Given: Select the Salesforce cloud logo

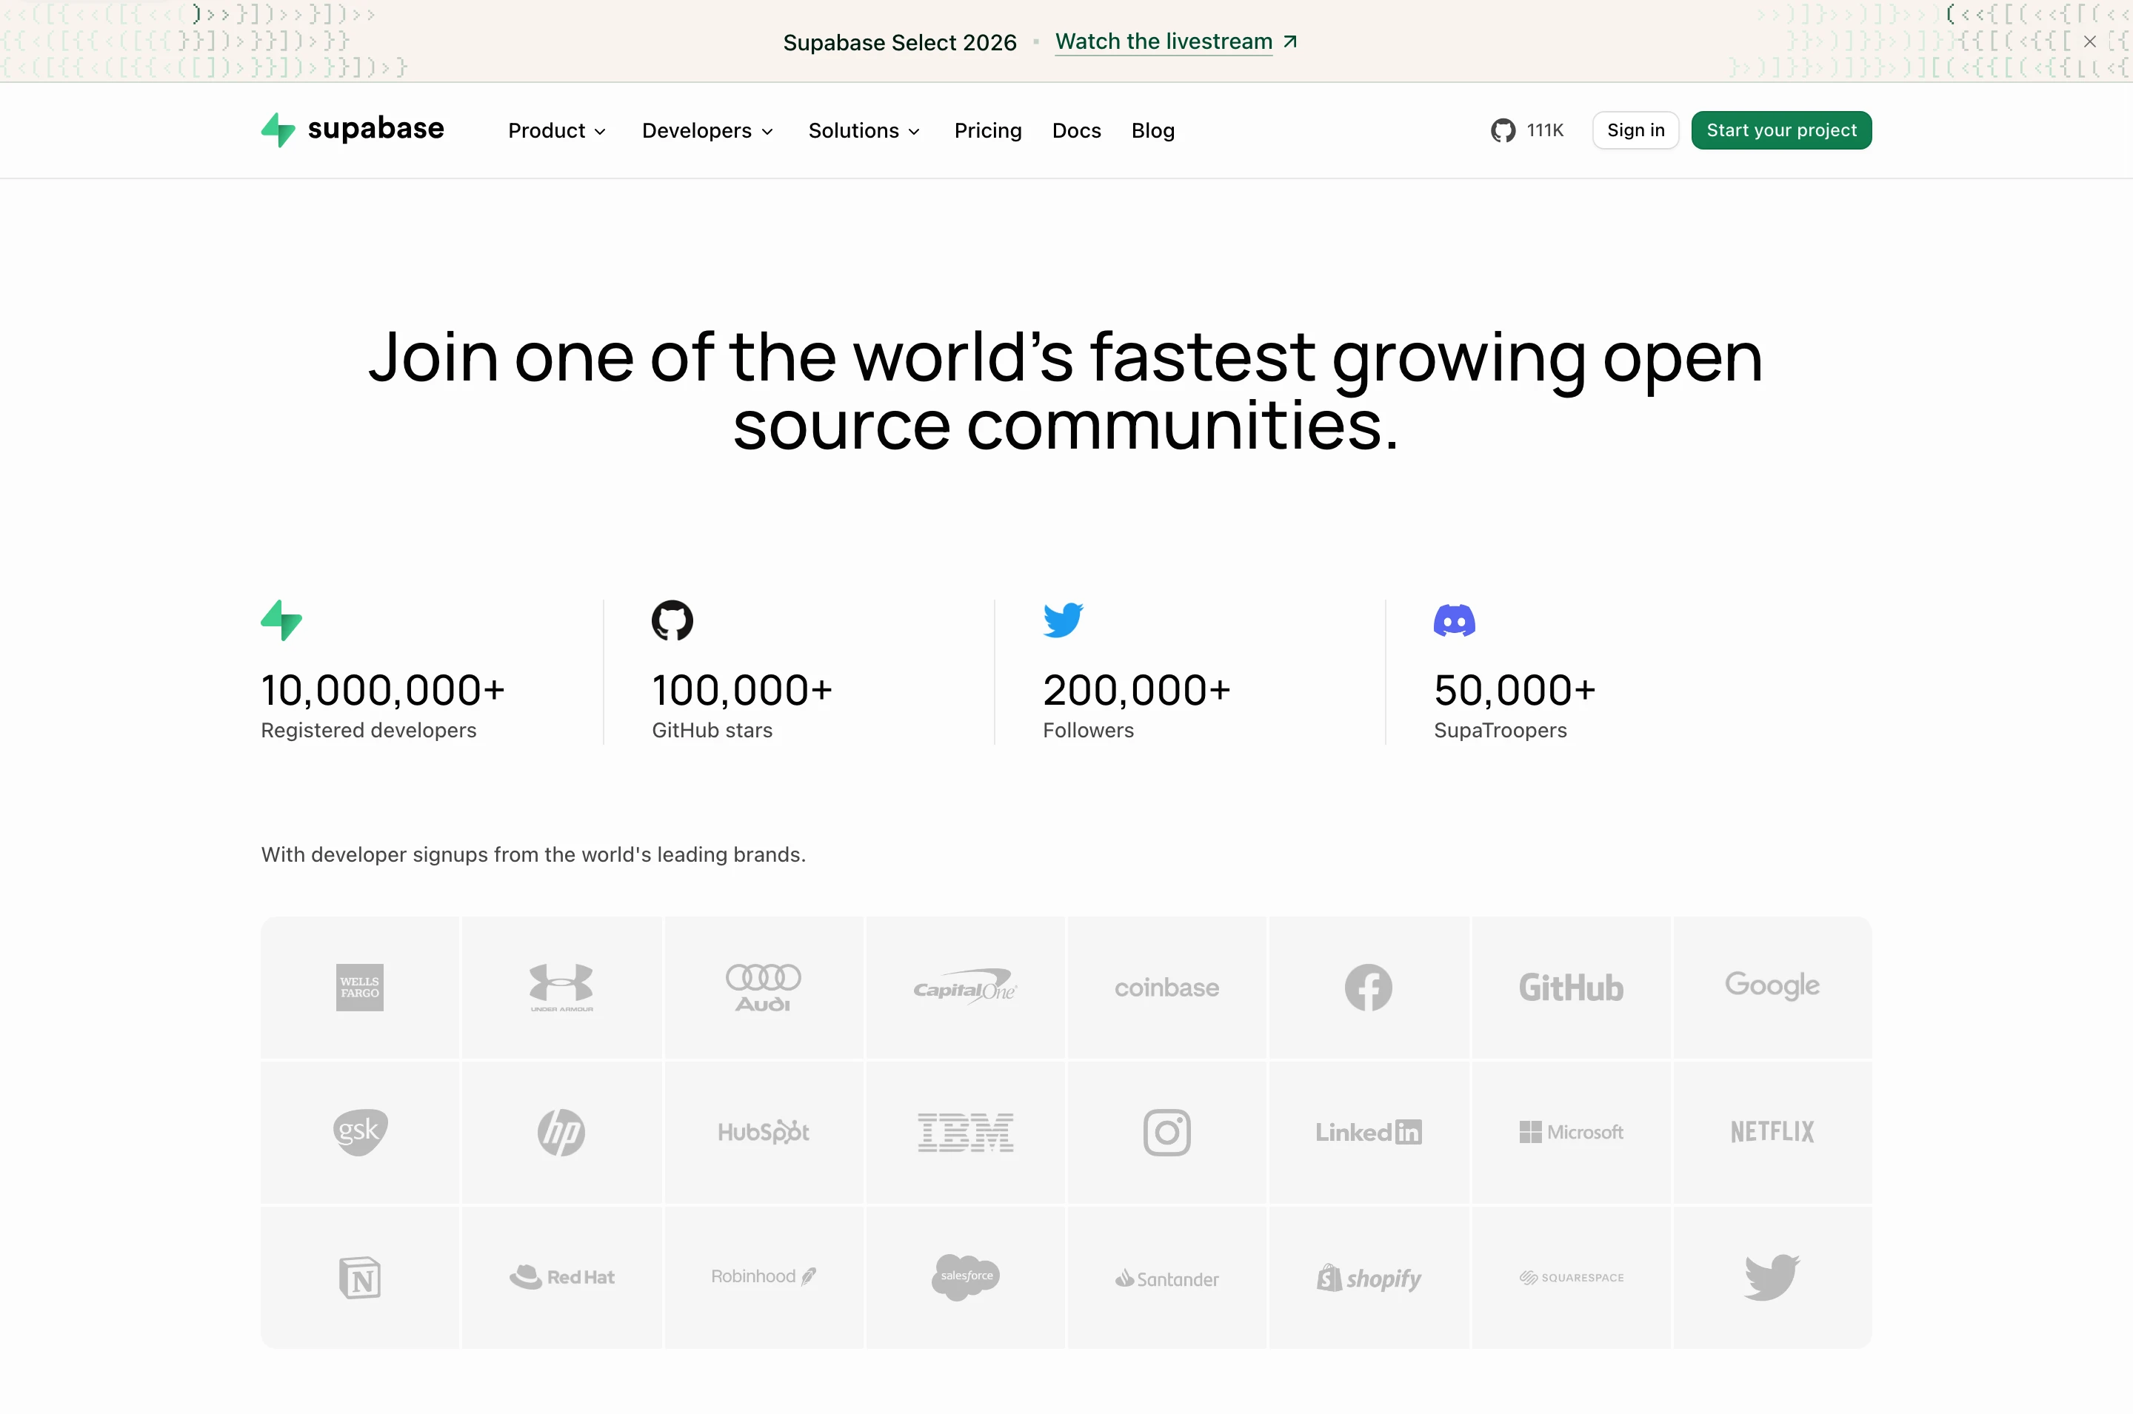Looking at the screenshot, I should point(965,1277).
